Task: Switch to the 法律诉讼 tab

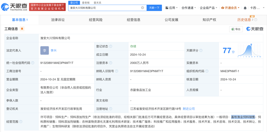Action: coord(58,20)
